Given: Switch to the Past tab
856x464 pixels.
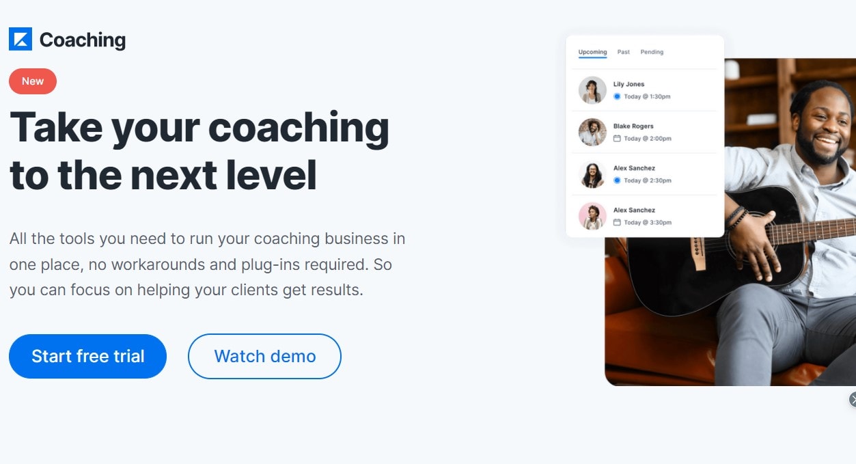Looking at the screenshot, I should [x=623, y=52].
